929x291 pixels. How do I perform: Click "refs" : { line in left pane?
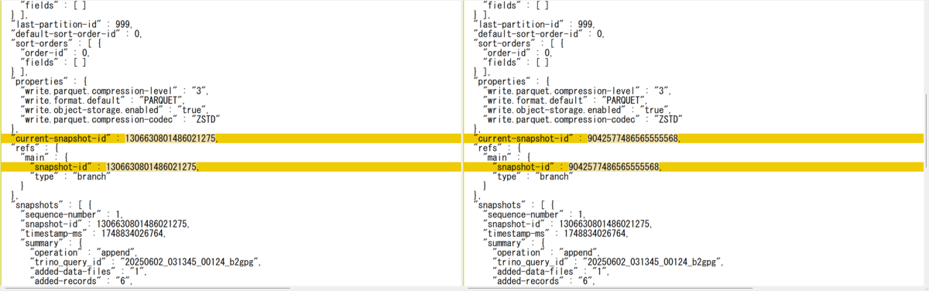coord(34,147)
